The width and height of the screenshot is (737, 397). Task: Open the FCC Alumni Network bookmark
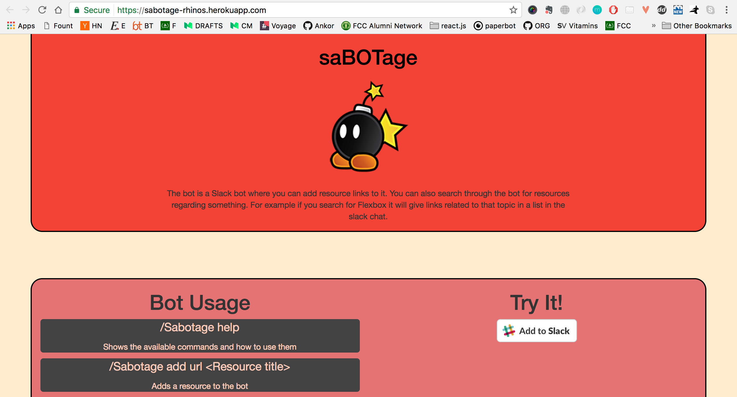pyautogui.click(x=381, y=26)
